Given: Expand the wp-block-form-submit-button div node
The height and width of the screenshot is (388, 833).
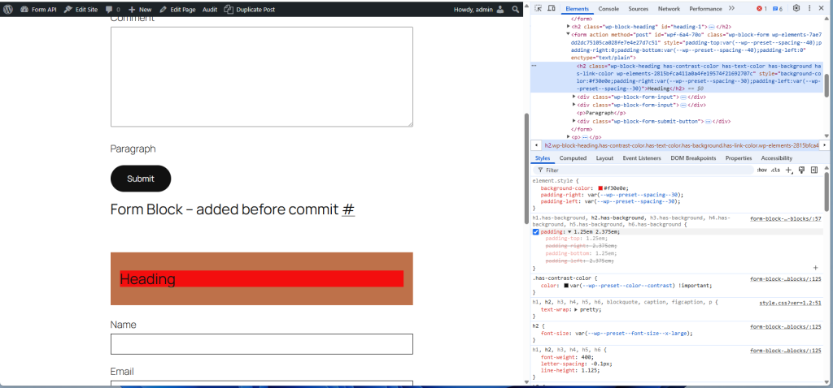Looking at the screenshot, I should (575, 121).
